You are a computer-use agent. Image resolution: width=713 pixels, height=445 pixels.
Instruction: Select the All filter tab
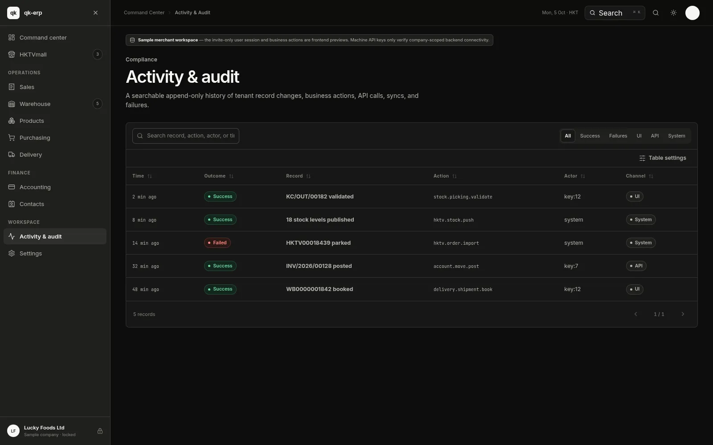(568, 136)
